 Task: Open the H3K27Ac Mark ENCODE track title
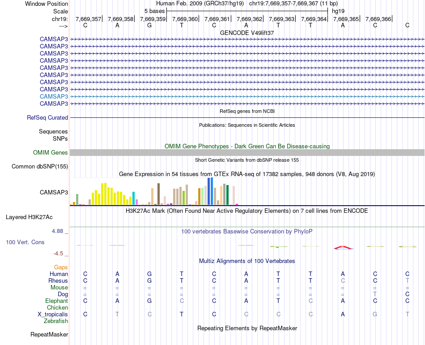click(x=246, y=211)
